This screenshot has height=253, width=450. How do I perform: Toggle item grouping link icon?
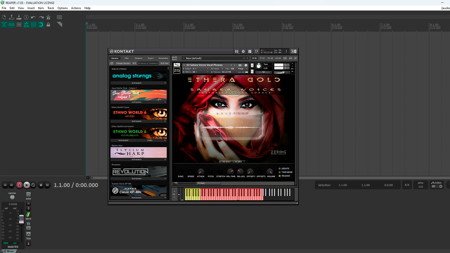[12, 24]
